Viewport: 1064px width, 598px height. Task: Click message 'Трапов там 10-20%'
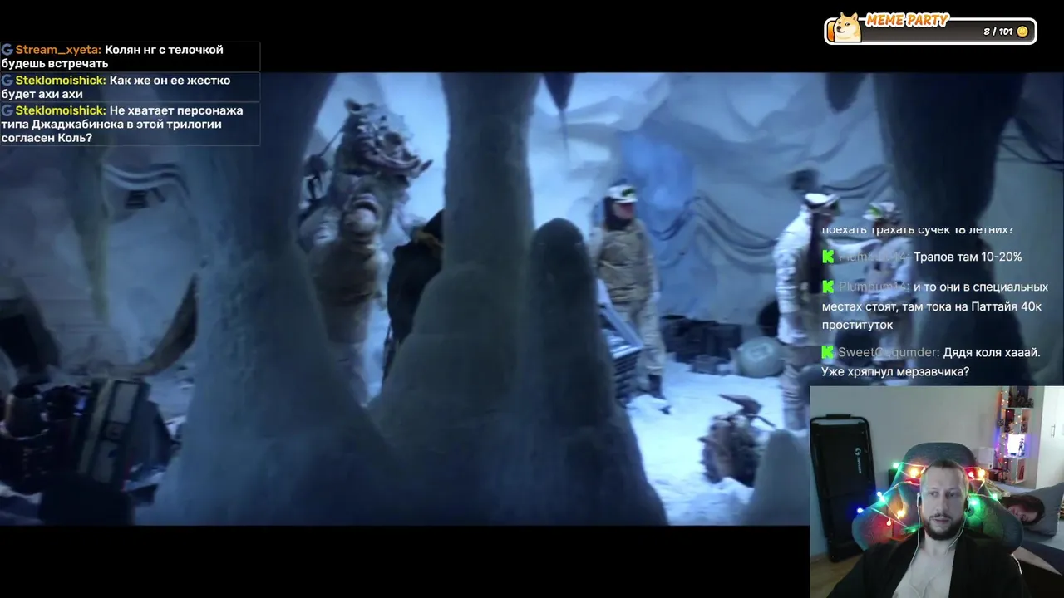click(968, 257)
